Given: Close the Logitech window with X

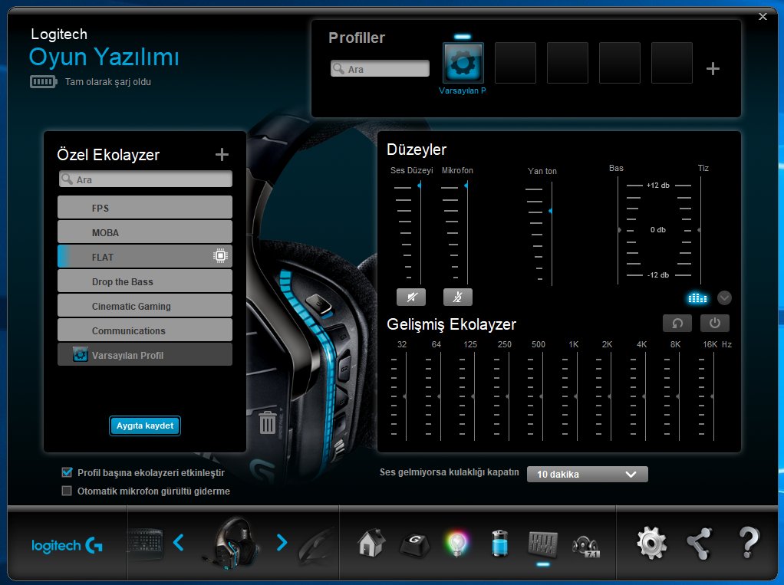Looking at the screenshot, I should (x=763, y=17).
